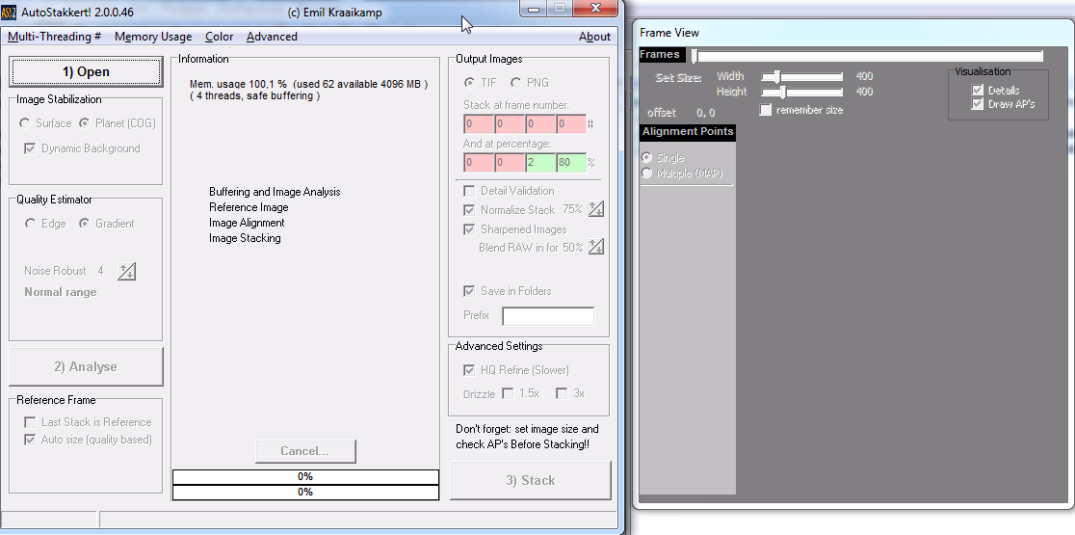Click the 80 percentage stack field
1075x535 pixels.
569,163
